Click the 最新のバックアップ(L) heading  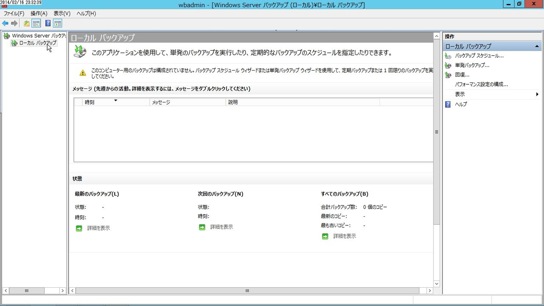pos(97,194)
